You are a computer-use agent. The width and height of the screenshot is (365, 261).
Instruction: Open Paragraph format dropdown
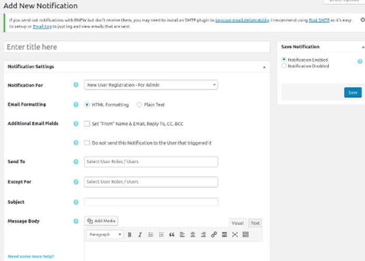click(105, 234)
